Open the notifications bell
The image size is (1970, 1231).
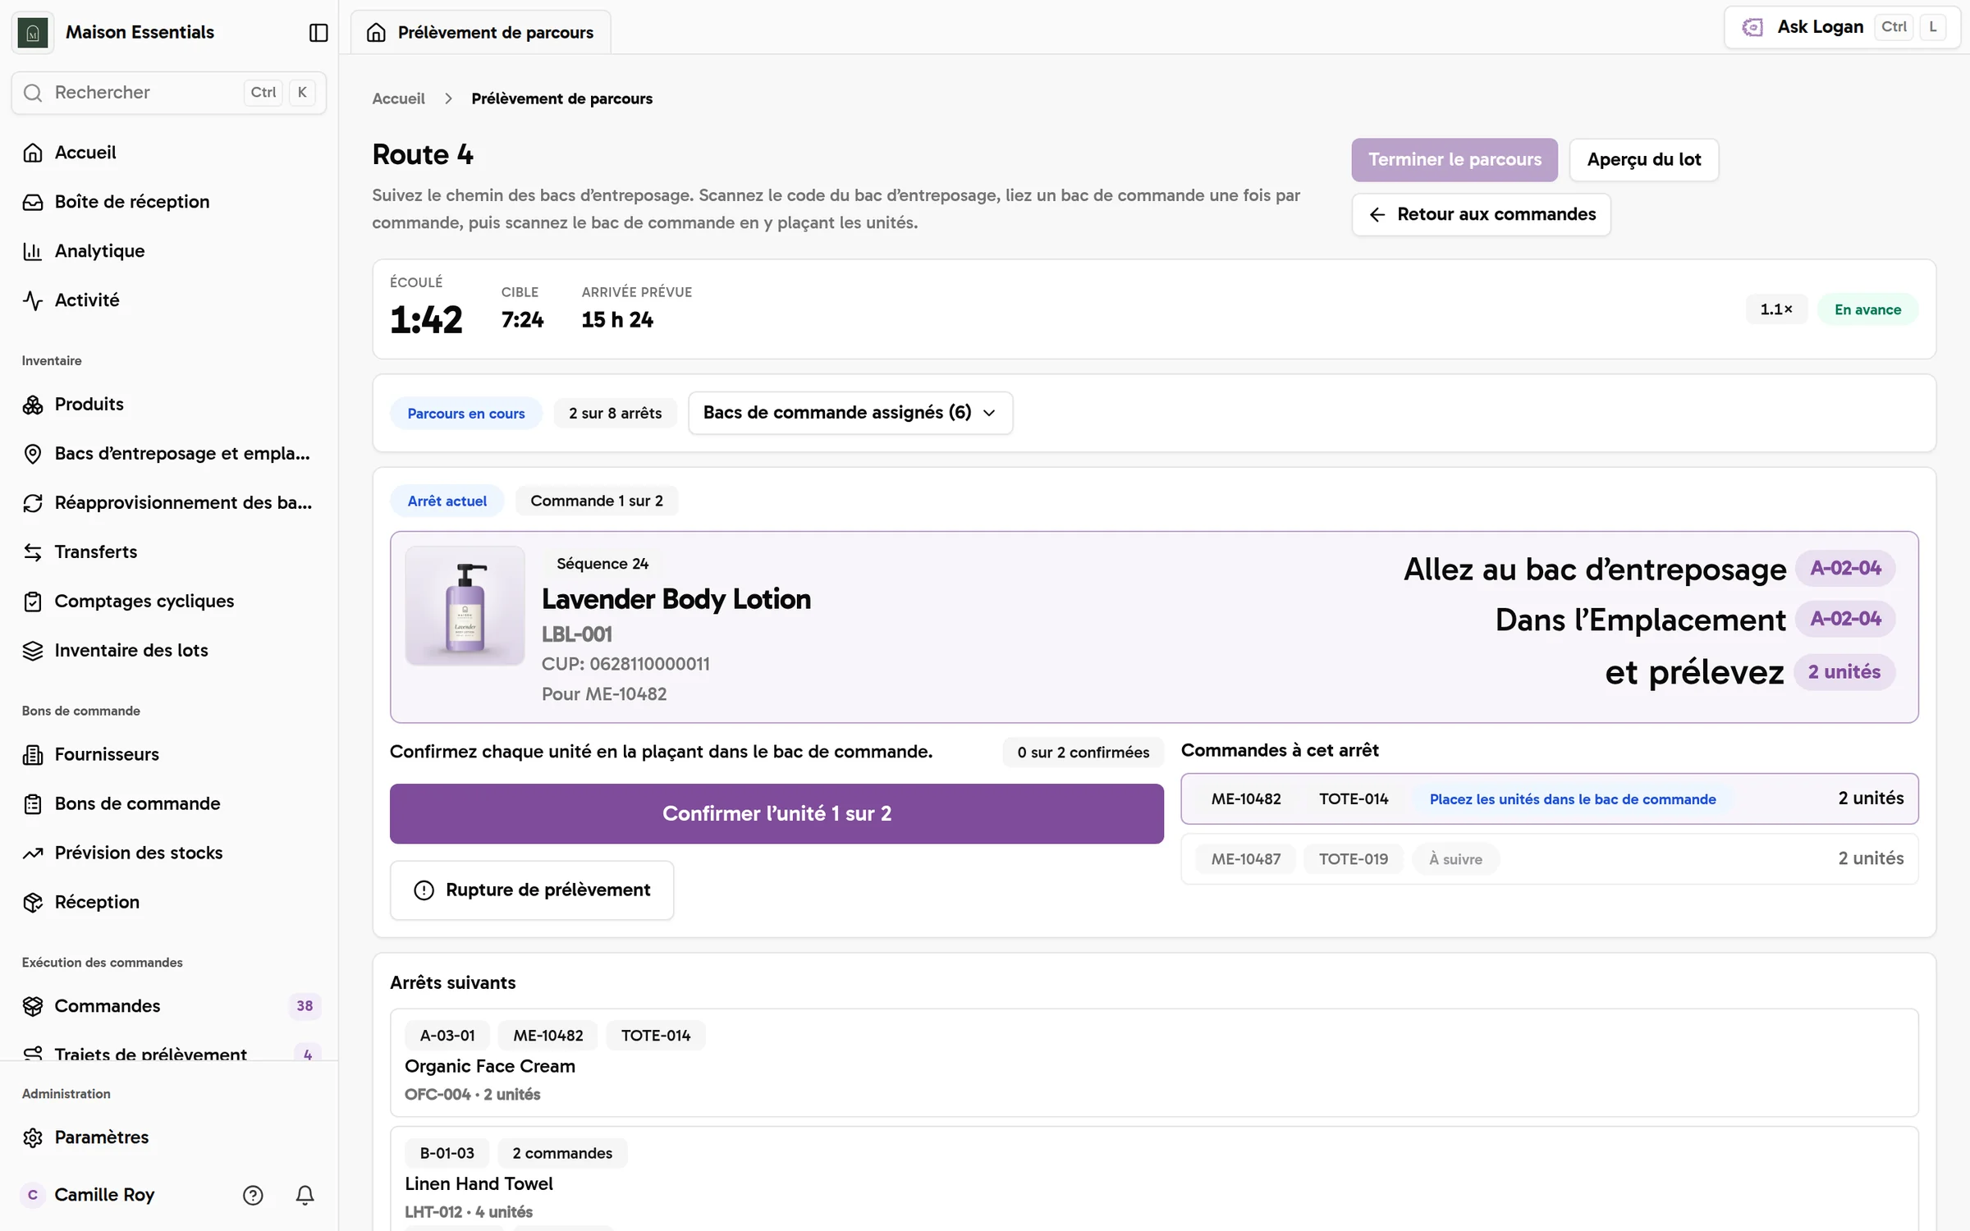(305, 1195)
